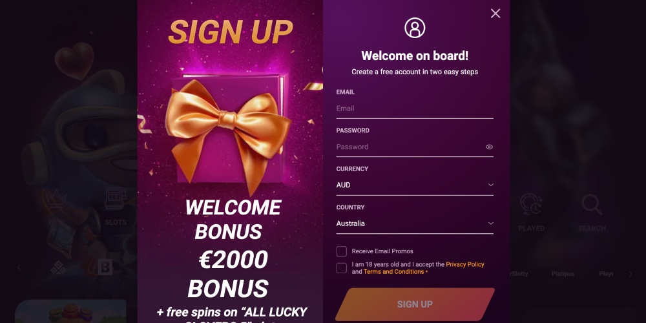Open the Australia country dropdown
The image size is (646, 323).
tap(415, 224)
